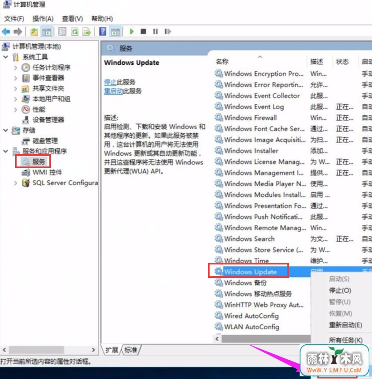Image resolution: width=372 pixels, height=379 pixels.
Task: Toggle the Show/Hide console tree icon
Action: (47, 32)
